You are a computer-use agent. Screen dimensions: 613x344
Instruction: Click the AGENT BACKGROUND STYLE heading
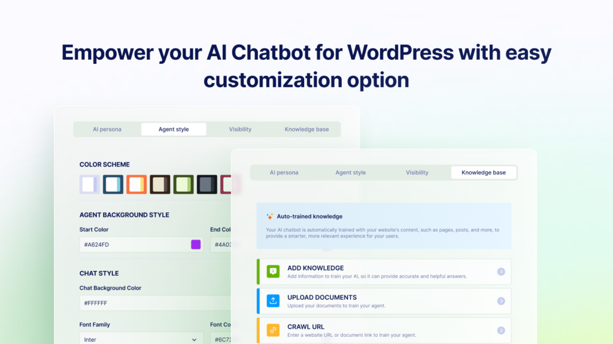click(125, 214)
